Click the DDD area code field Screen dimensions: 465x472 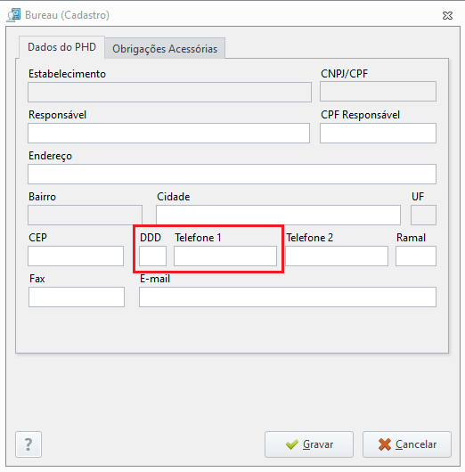[x=152, y=256]
